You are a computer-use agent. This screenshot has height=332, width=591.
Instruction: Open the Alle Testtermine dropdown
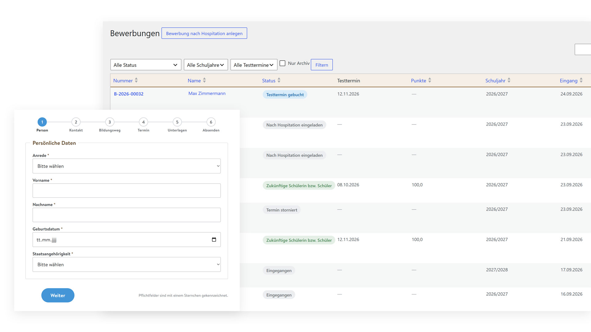254,65
